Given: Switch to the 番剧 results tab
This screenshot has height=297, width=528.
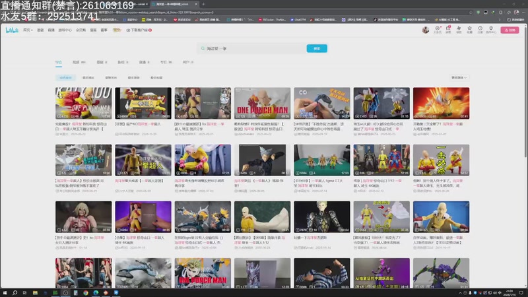Looking at the screenshot, I should coord(102,62).
